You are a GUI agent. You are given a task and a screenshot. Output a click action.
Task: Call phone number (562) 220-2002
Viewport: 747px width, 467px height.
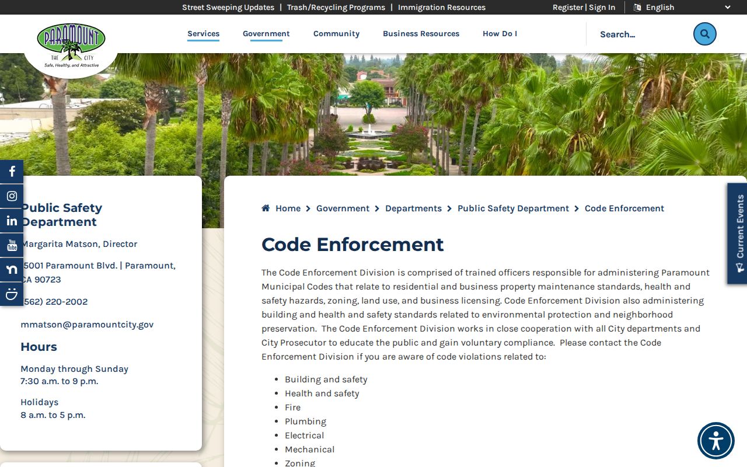tap(54, 302)
